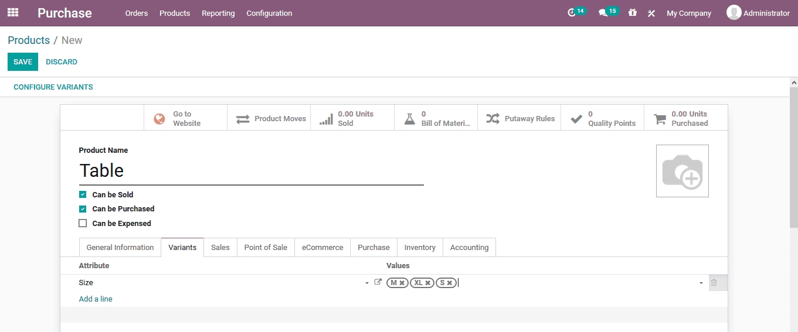Open the My Company switcher

(688, 13)
